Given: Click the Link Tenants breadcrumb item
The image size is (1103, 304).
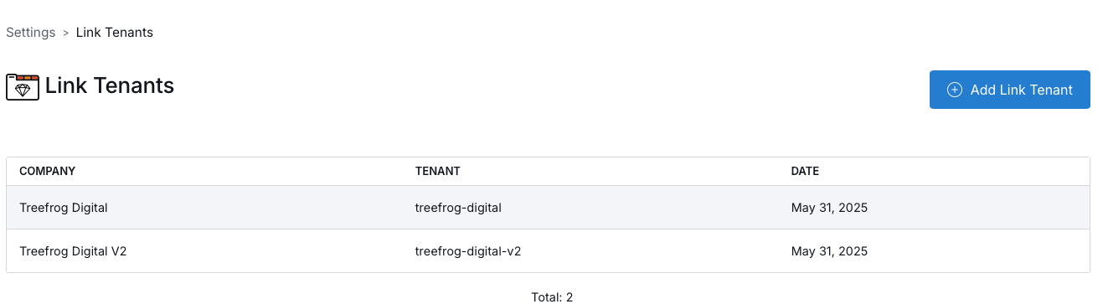Looking at the screenshot, I should click(115, 33).
